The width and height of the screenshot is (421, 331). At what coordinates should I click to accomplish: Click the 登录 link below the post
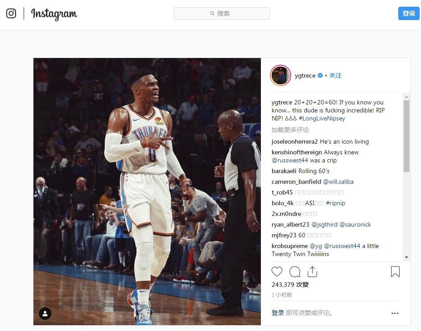pyautogui.click(x=278, y=313)
